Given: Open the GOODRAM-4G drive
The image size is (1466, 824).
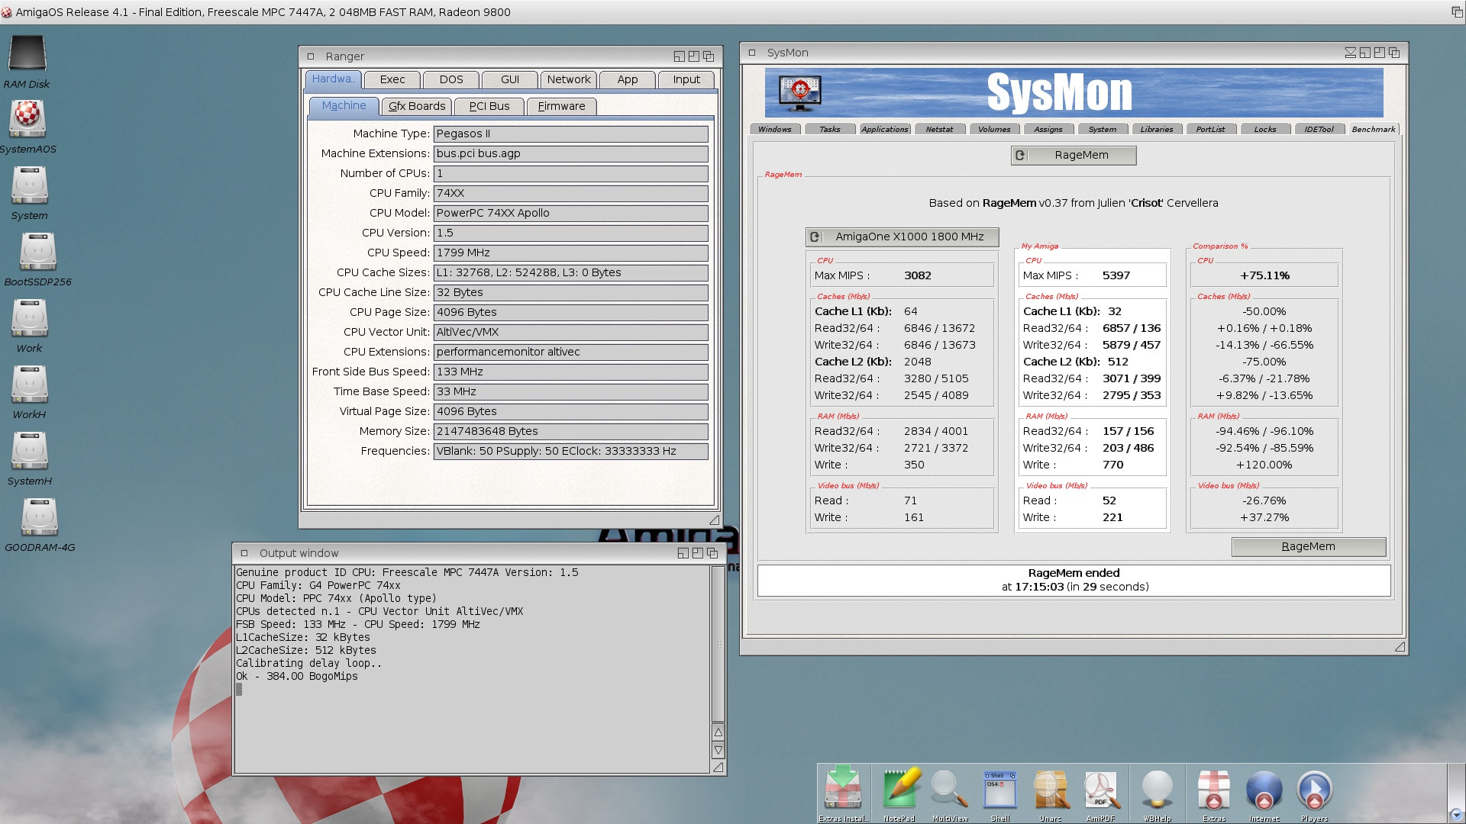Looking at the screenshot, I should pos(38,517).
